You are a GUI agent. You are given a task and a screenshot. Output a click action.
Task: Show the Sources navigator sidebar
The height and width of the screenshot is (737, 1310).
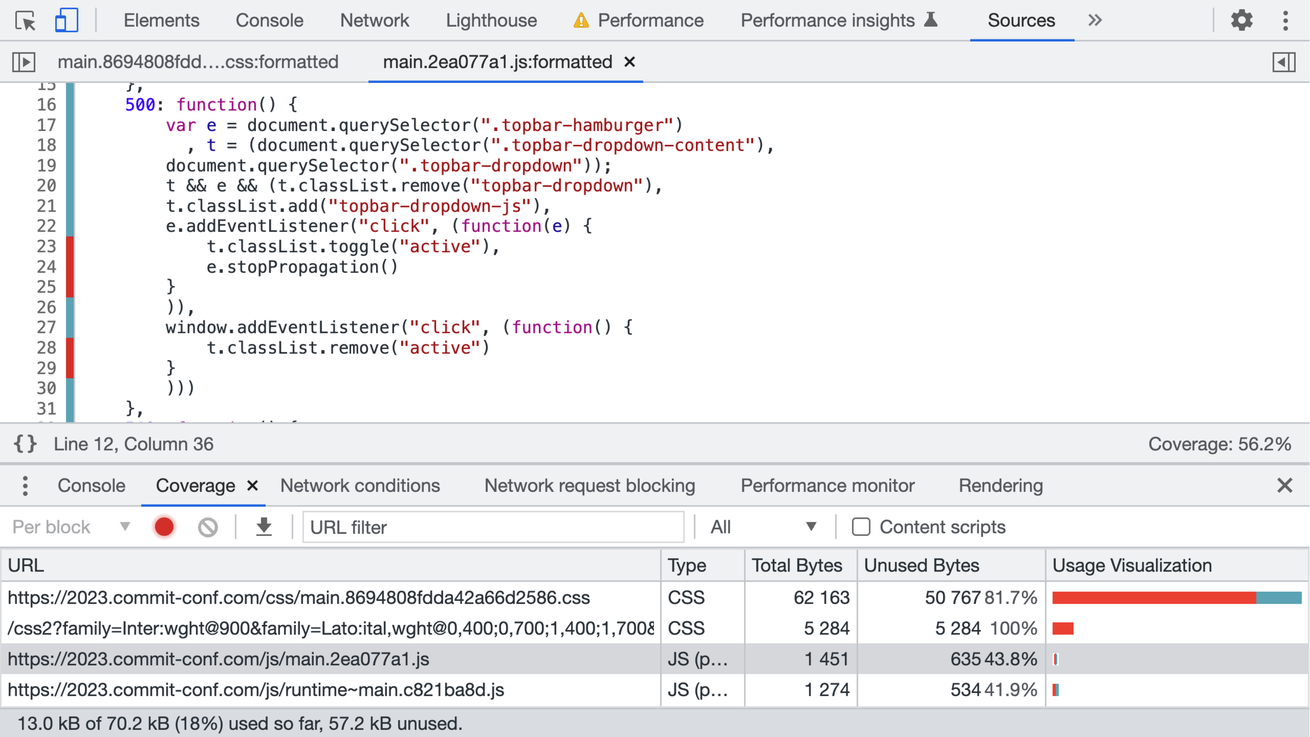24,62
